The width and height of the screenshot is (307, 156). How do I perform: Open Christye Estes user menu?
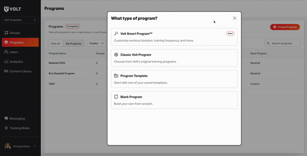click(x=20, y=146)
